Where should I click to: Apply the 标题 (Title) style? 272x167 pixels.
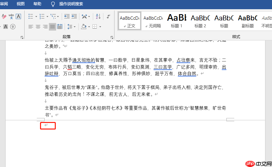coord(224,21)
